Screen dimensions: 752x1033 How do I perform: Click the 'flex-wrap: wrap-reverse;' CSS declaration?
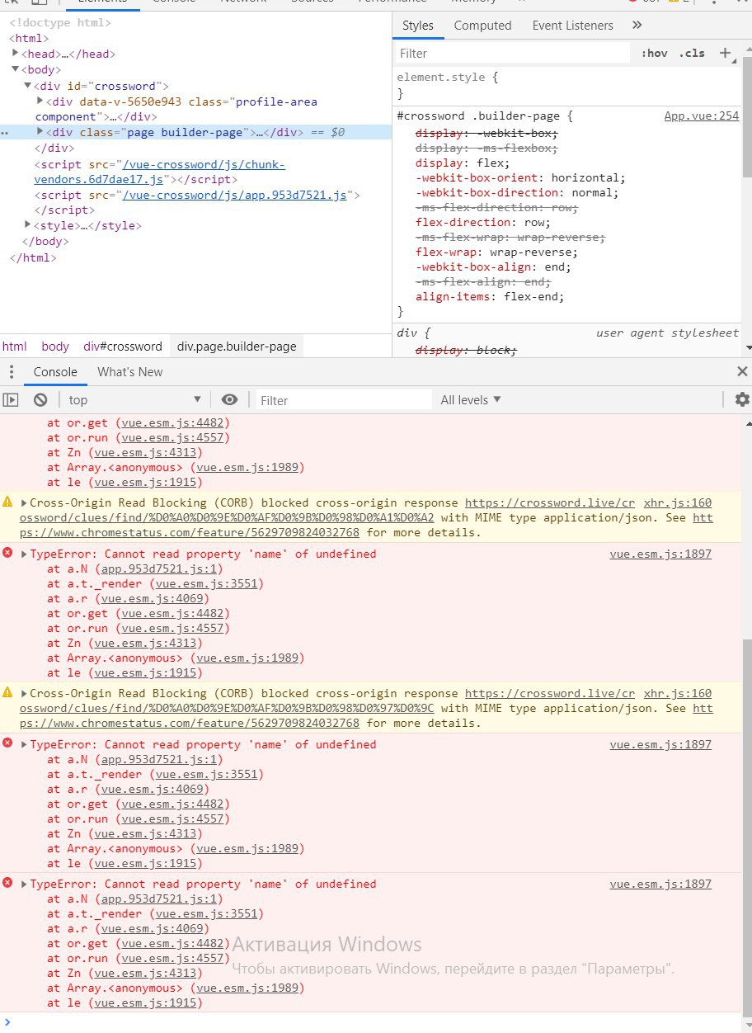497,252
